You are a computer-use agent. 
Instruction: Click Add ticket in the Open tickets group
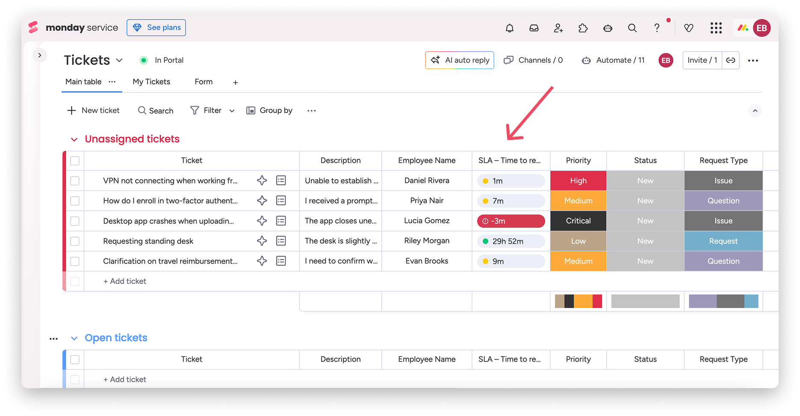pos(124,379)
